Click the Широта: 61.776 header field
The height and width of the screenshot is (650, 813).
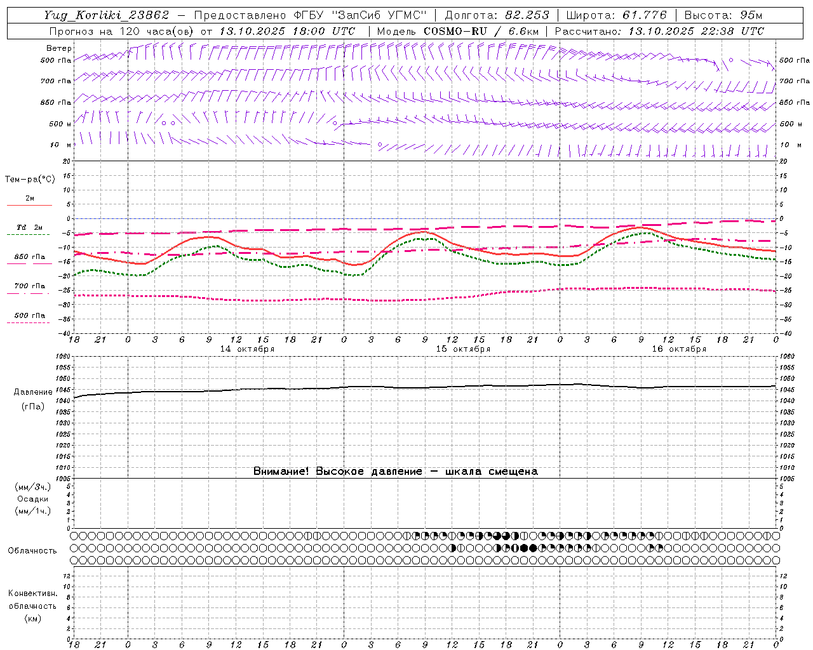(616, 15)
